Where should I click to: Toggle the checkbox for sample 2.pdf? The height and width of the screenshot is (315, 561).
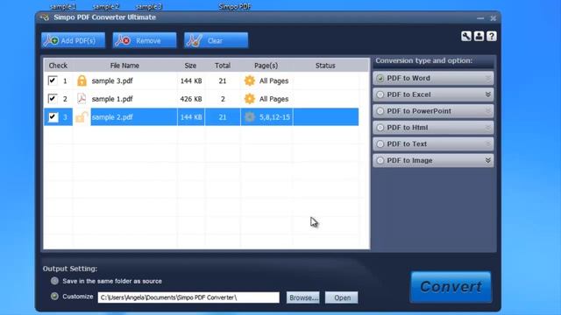pos(53,116)
